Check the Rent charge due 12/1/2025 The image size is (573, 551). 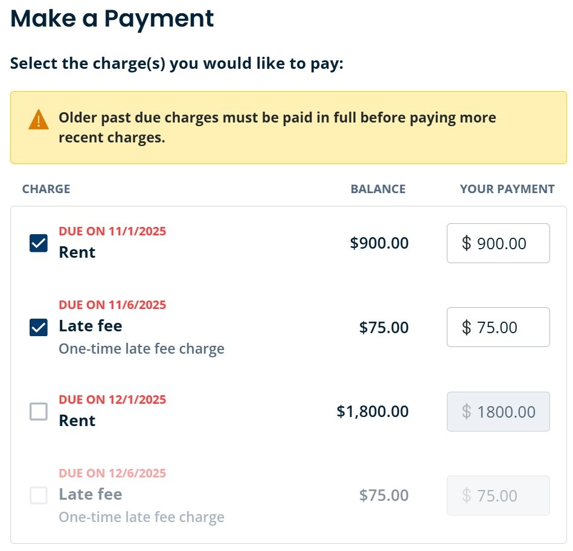[39, 412]
